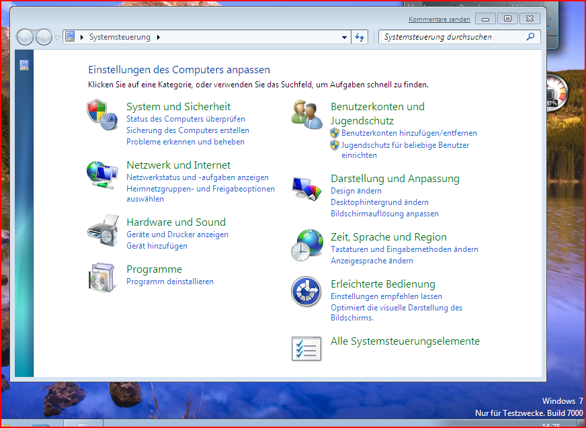
Task: Open Sicherung des Computers erstellen
Action: tap(187, 130)
